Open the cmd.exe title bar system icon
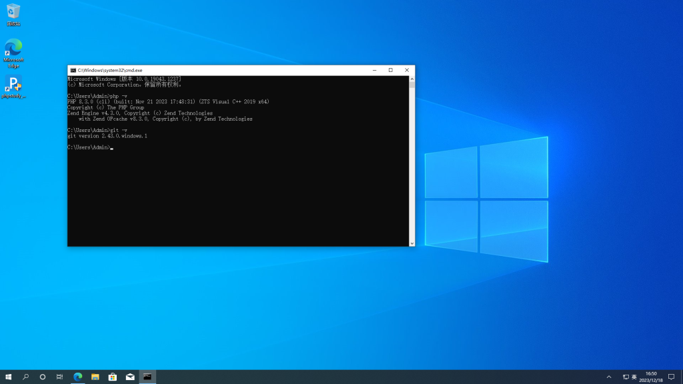683x384 pixels. pos(73,70)
